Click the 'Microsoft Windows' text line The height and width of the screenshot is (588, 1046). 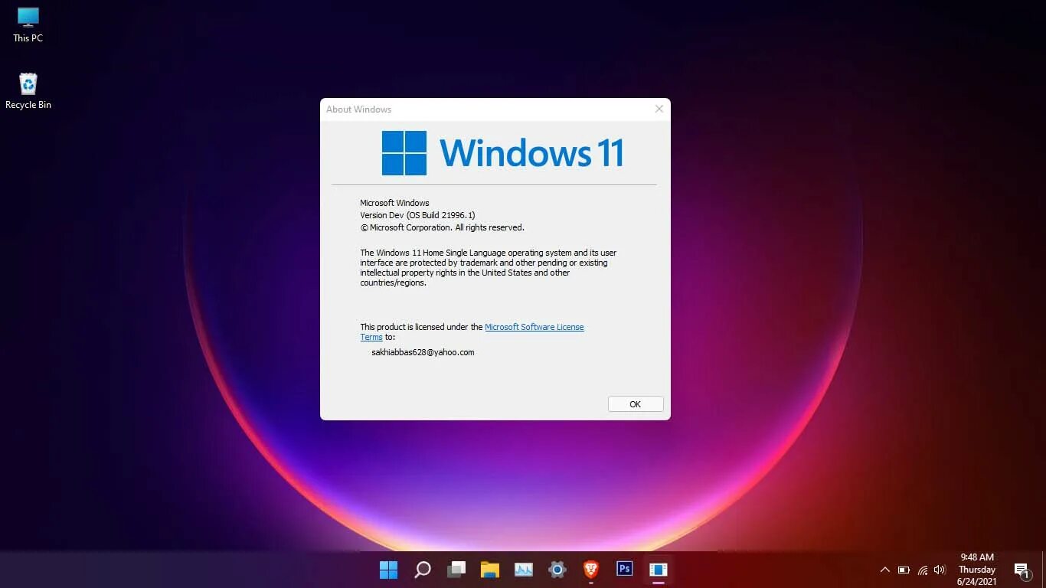coord(394,203)
